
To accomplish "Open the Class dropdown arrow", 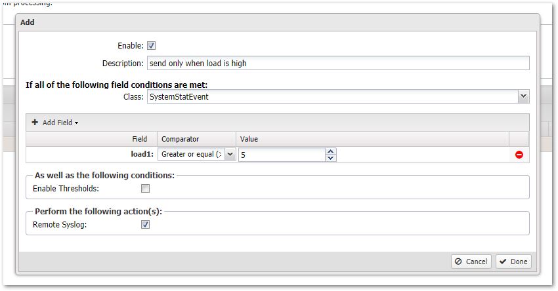I will [x=523, y=96].
